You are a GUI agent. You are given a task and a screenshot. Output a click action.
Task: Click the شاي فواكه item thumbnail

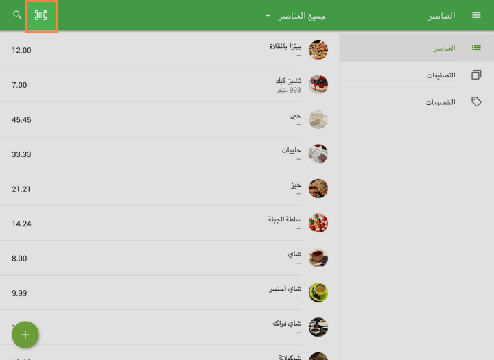point(318,327)
